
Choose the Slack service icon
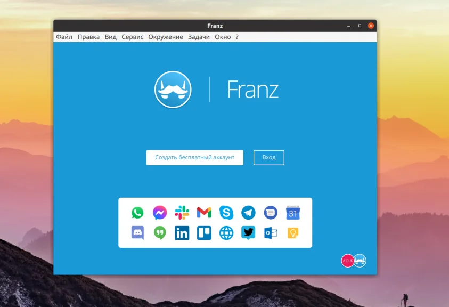182,213
